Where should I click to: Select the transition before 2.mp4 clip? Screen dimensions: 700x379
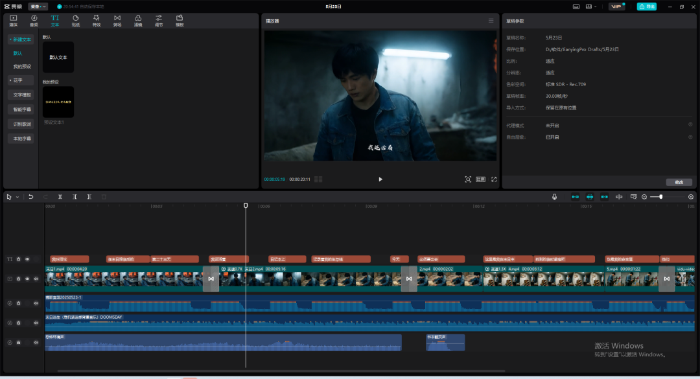click(x=409, y=279)
